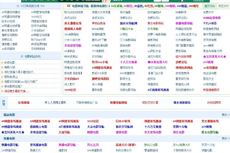Click the icon before 电影网址导航 heading
The height and width of the screenshot is (153, 230).
(69, 6)
